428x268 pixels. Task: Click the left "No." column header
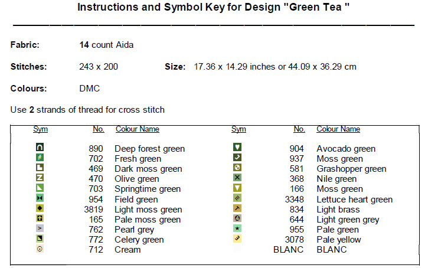[x=99, y=129]
